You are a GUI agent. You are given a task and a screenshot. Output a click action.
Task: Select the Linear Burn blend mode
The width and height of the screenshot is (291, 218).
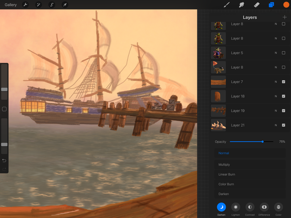(250, 174)
